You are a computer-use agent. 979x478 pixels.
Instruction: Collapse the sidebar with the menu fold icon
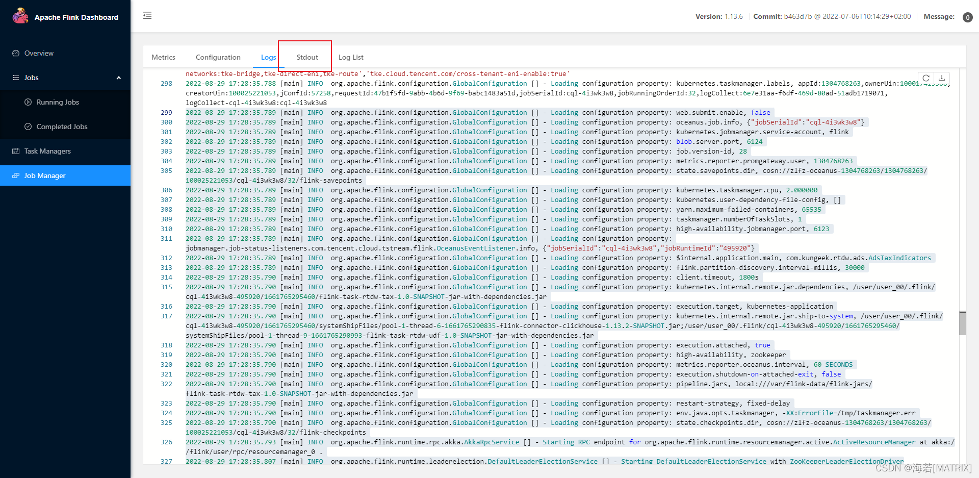click(147, 15)
